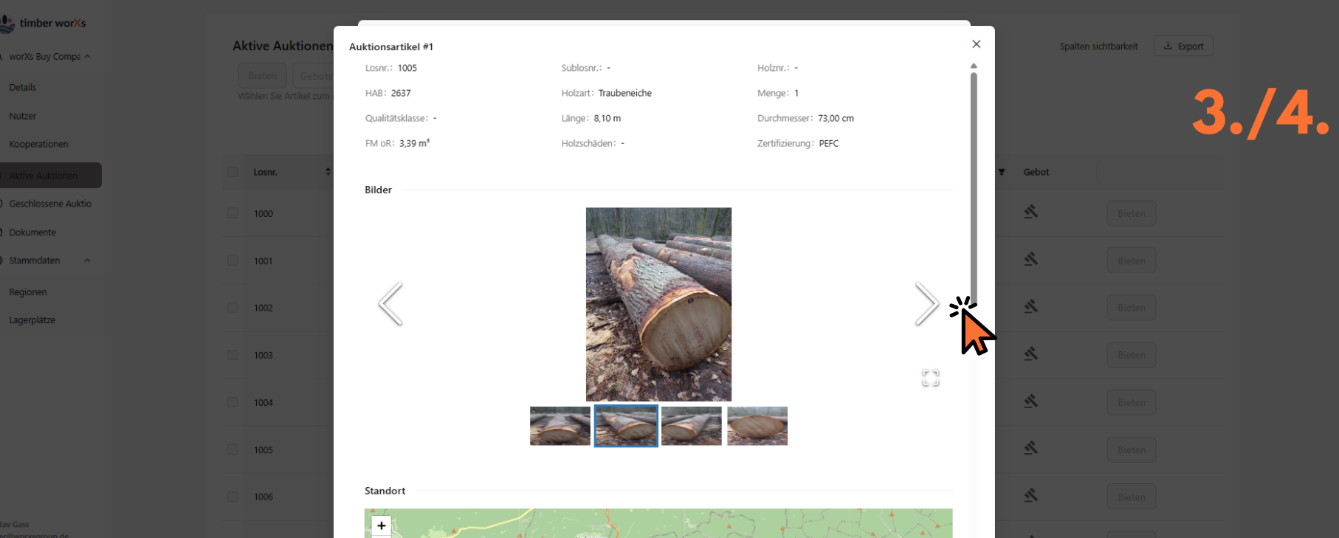Viewport: 1339px width, 538px height.
Task: Collapse the Stammdaten sidebar section
Action: tap(87, 261)
